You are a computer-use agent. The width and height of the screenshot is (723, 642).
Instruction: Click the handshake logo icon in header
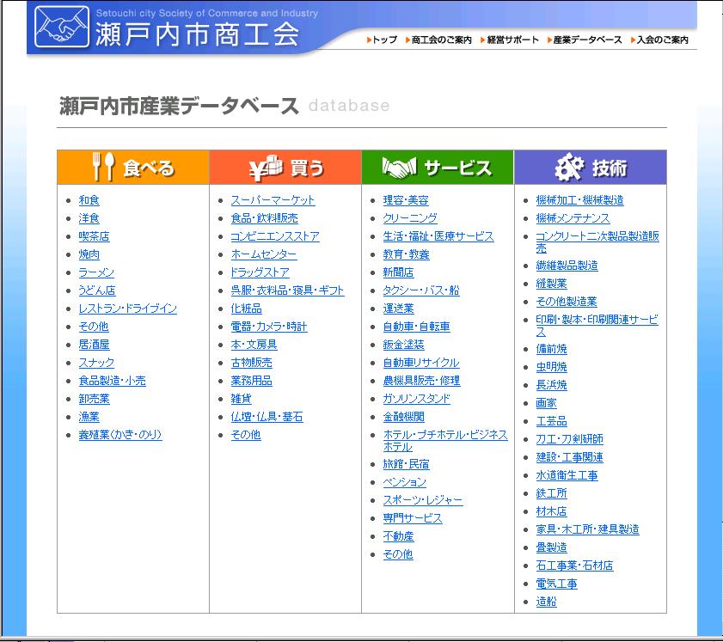pyautogui.click(x=61, y=27)
